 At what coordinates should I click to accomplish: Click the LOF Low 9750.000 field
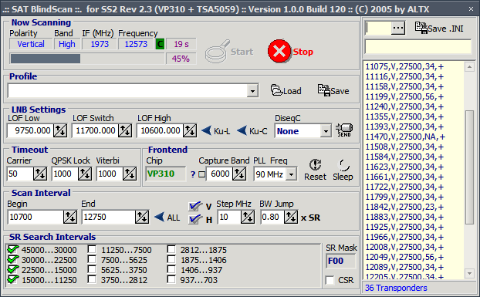30,131
